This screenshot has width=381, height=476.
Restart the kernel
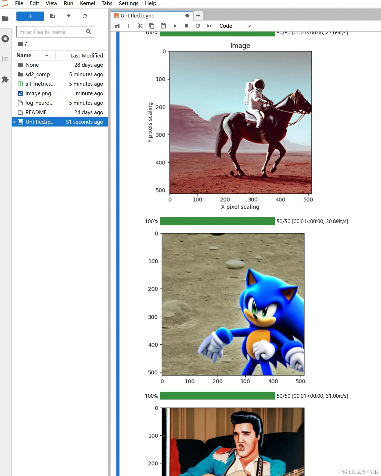pos(198,26)
